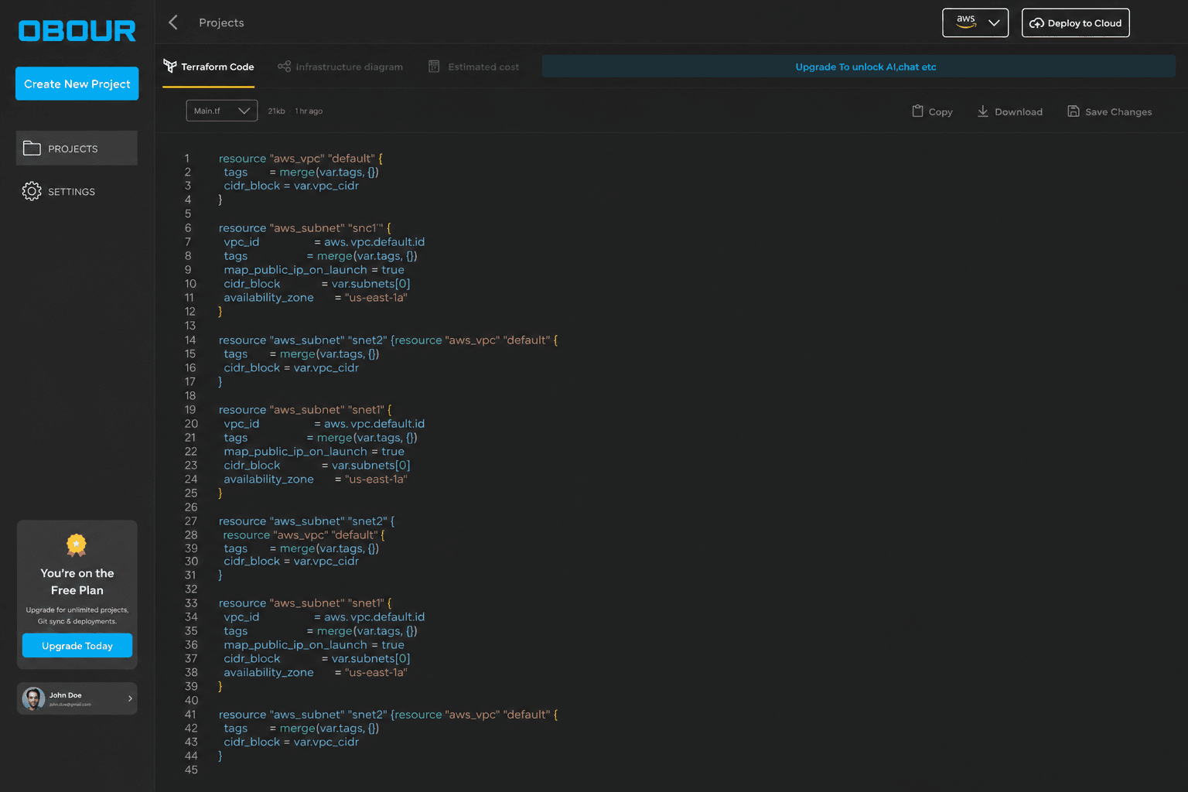Click Upgrade To unlock AI, chat banner
This screenshot has width=1188, height=792.
pyautogui.click(x=859, y=67)
